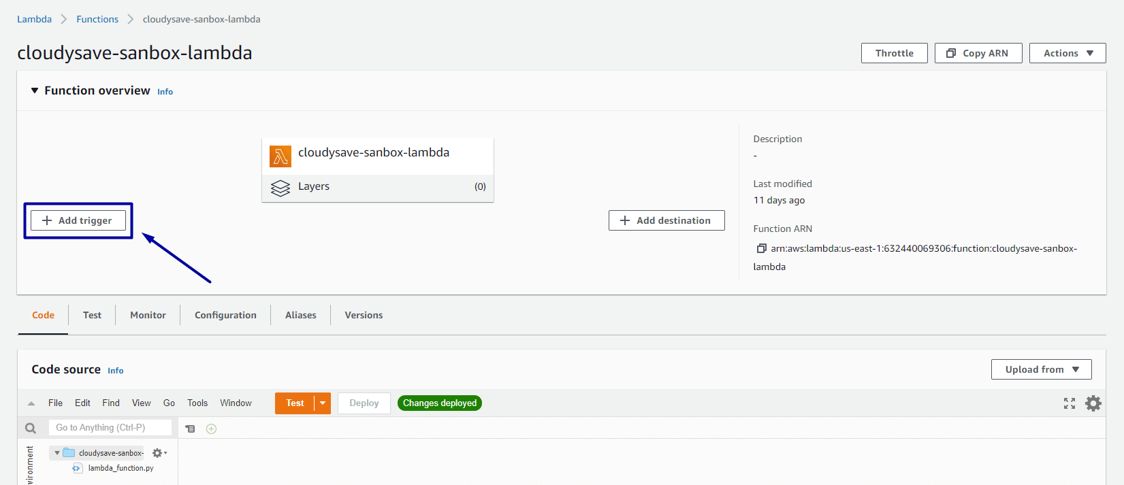Click the Add destination button
The image size is (1124, 485).
pyautogui.click(x=667, y=220)
